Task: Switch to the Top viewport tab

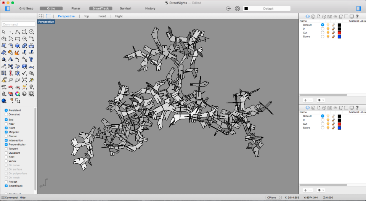Action: coord(87,16)
